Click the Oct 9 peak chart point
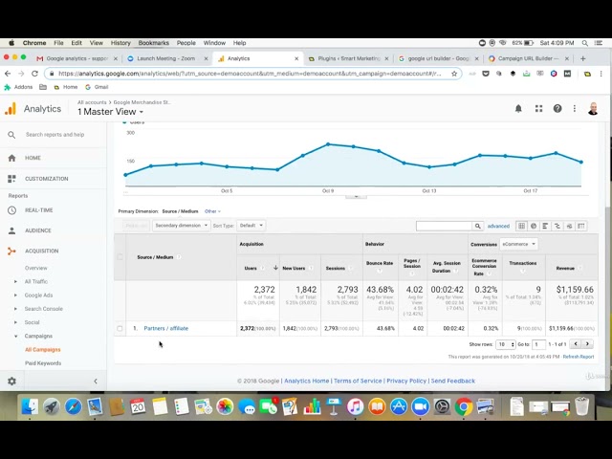This screenshot has height=459, width=612. 328,144
